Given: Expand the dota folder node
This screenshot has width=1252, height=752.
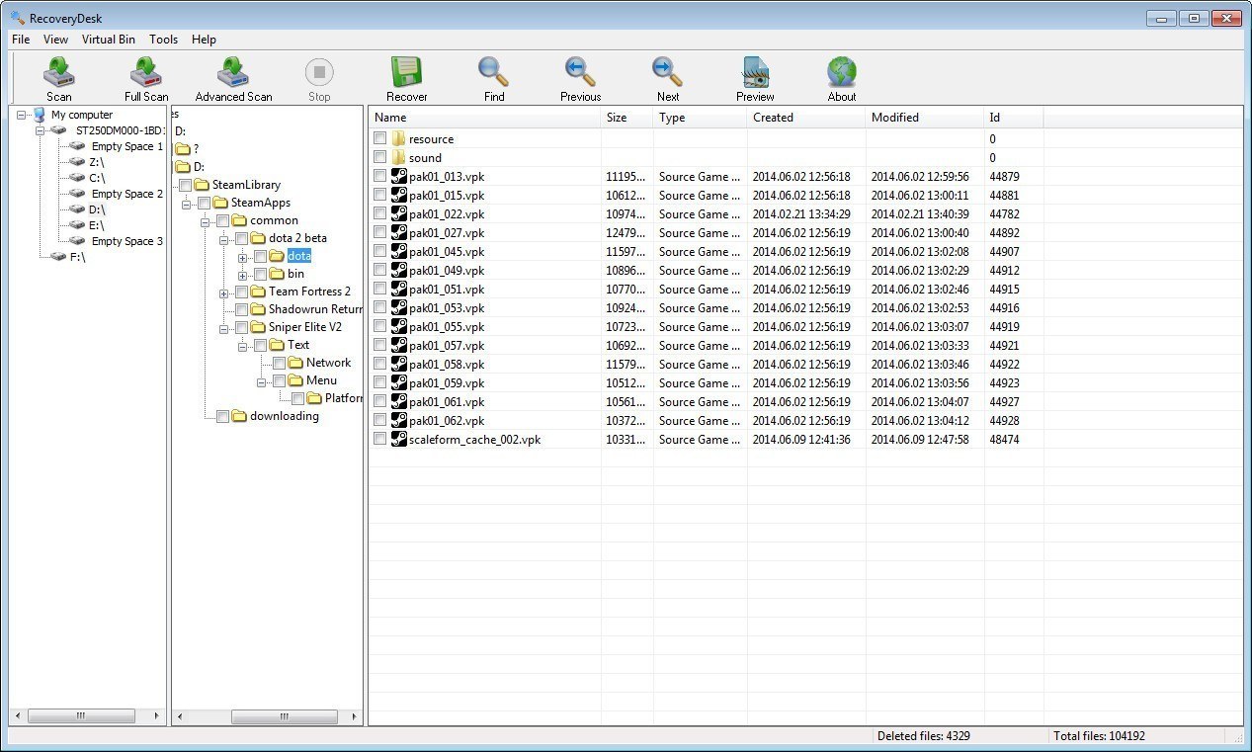Looking at the screenshot, I should 243,255.
